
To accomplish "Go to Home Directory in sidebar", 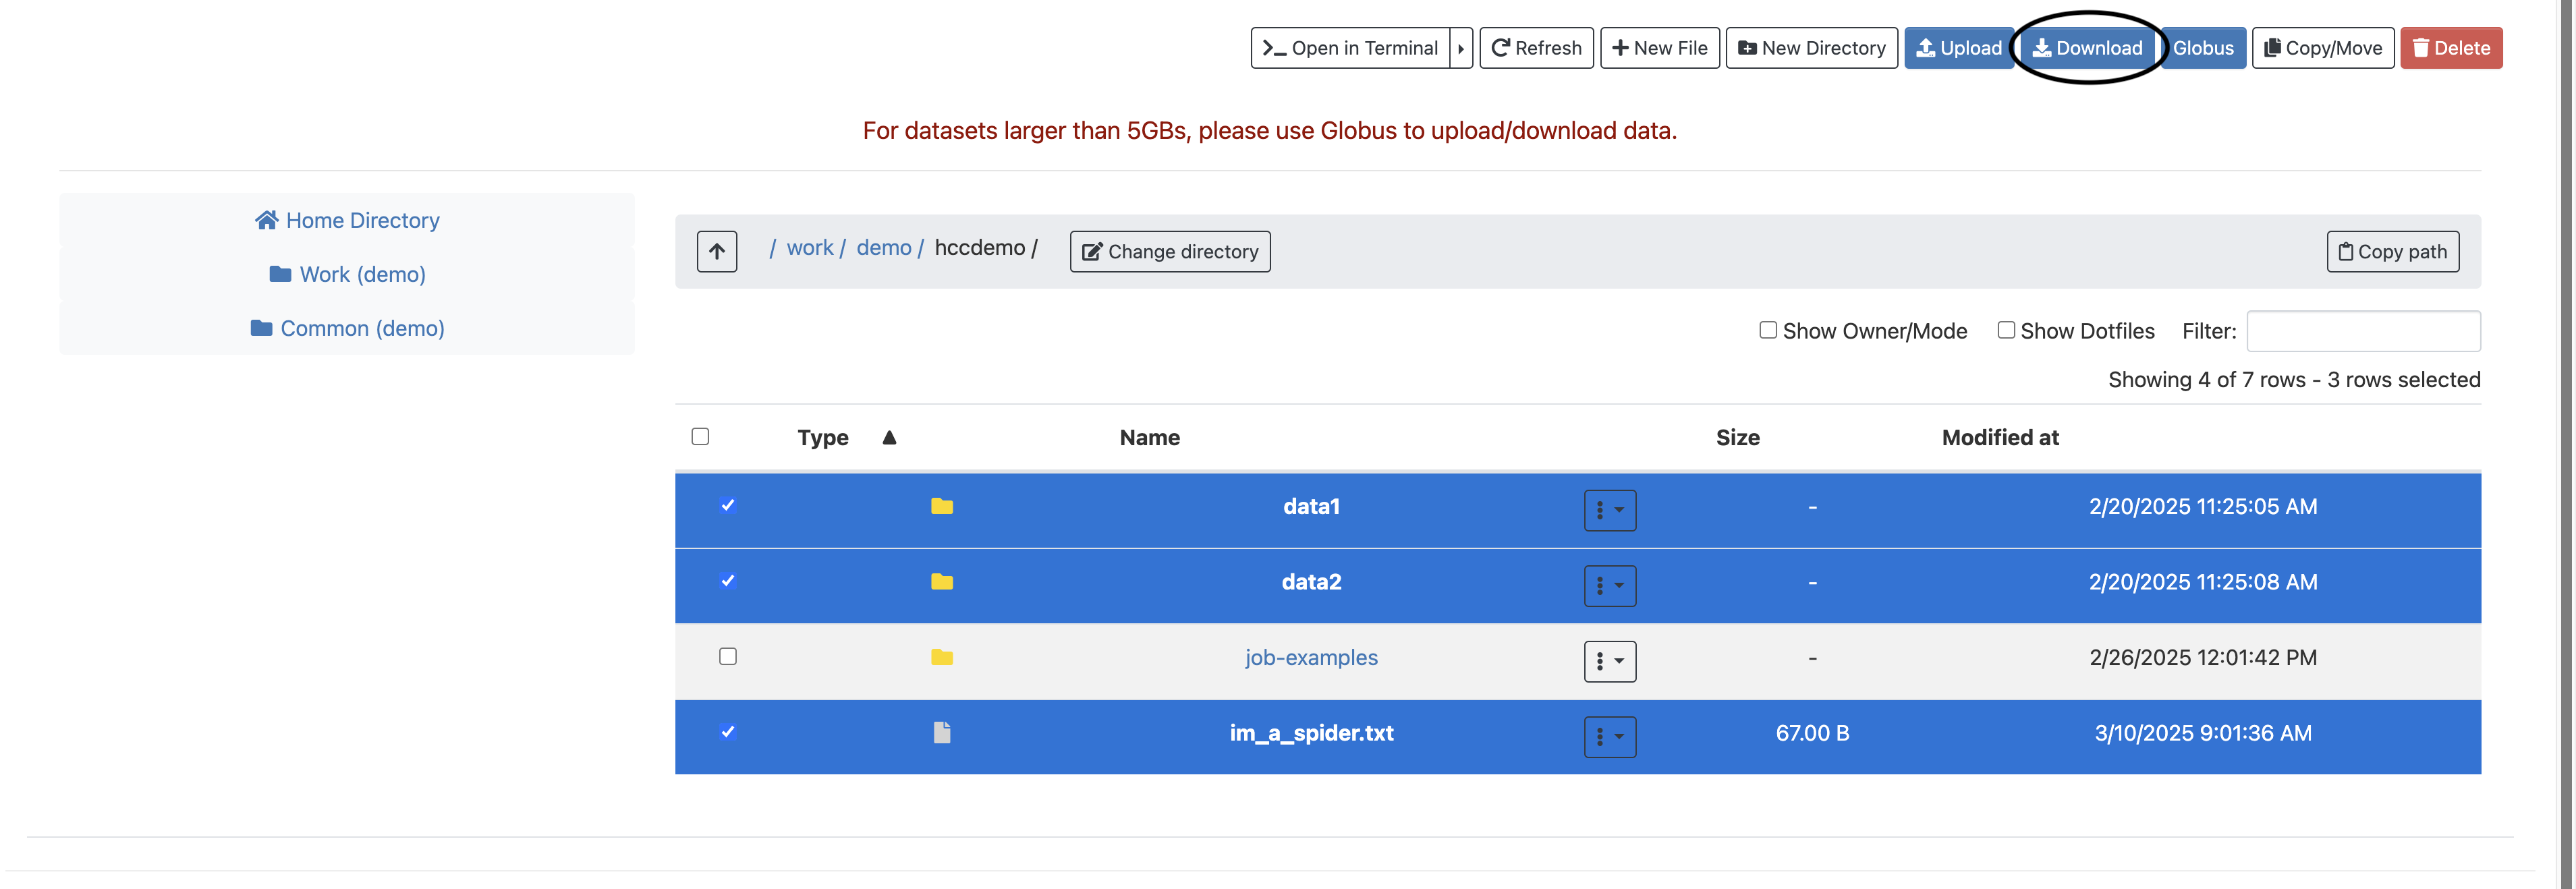I will (x=347, y=220).
